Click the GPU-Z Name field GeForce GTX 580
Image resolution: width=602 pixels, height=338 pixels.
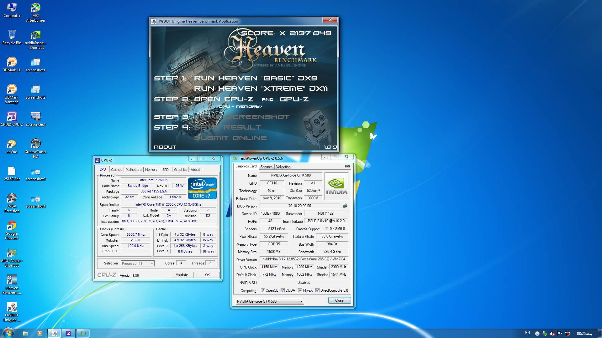[x=291, y=175]
